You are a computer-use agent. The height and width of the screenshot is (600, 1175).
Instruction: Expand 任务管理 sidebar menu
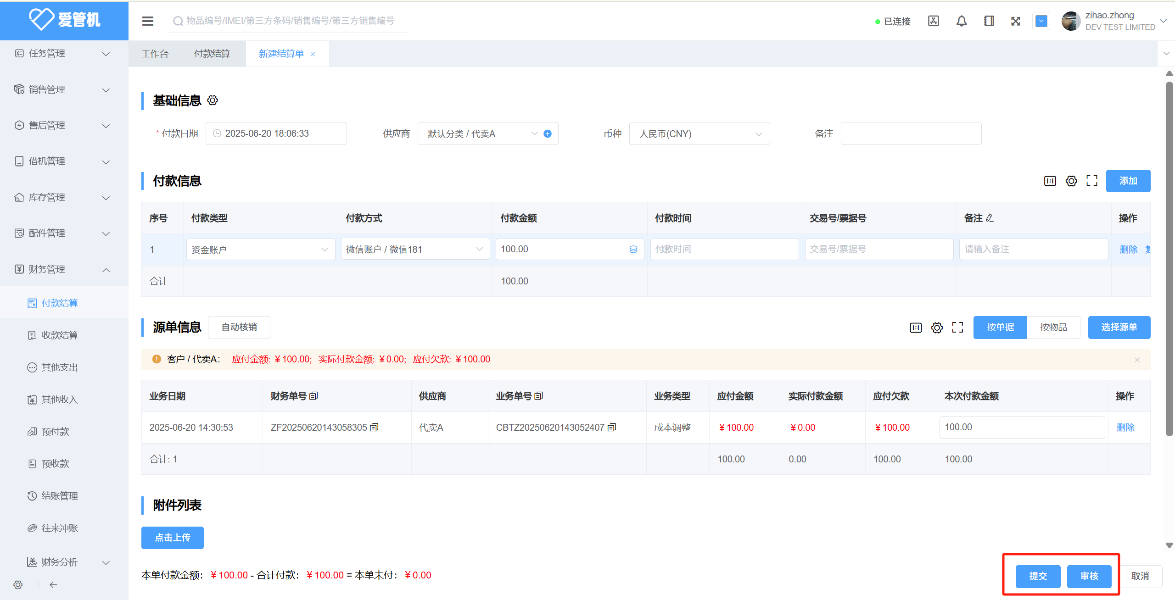[64, 54]
